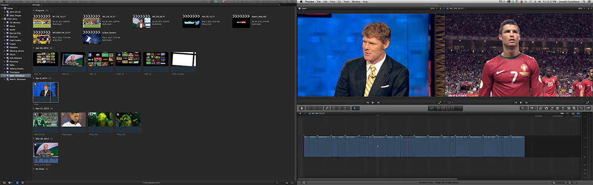The image size is (593, 185).
Task: Toggle list view in browser bottom bar
Action: tap(22, 183)
